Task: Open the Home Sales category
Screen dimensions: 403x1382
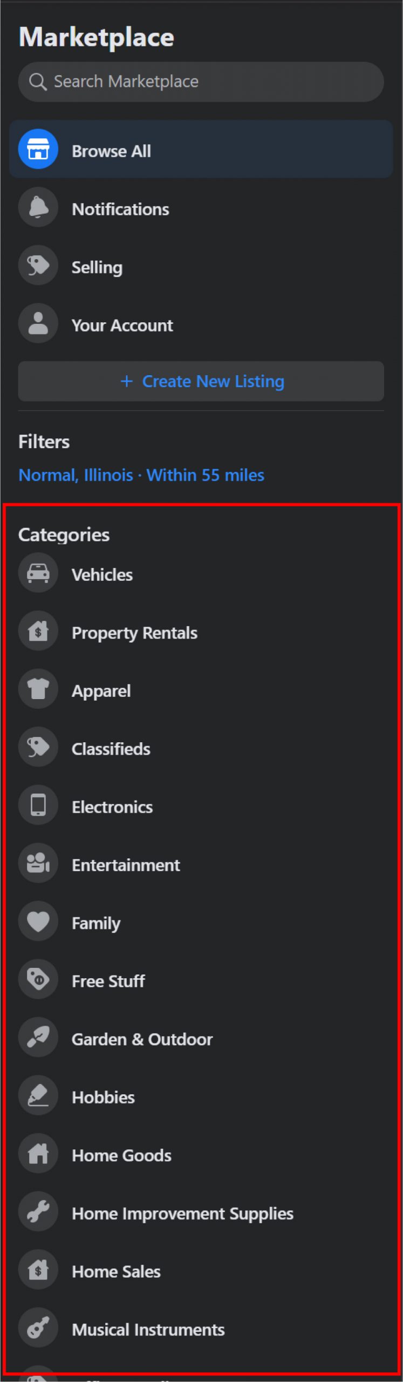Action: (x=116, y=1269)
